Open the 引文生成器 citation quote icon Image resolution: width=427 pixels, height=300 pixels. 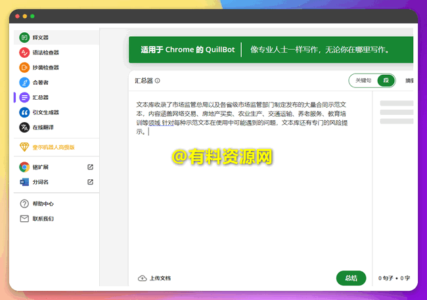pos(24,112)
